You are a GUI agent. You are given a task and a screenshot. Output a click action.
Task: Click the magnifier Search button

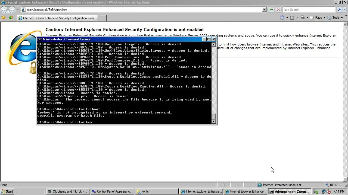(x=339, y=9)
